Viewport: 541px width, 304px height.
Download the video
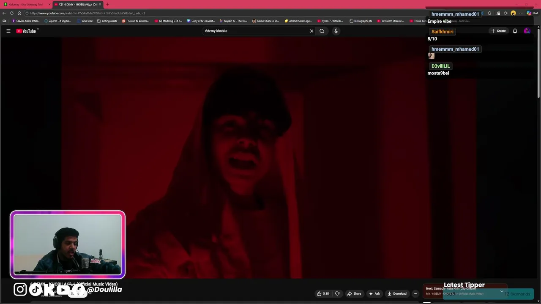click(x=397, y=293)
